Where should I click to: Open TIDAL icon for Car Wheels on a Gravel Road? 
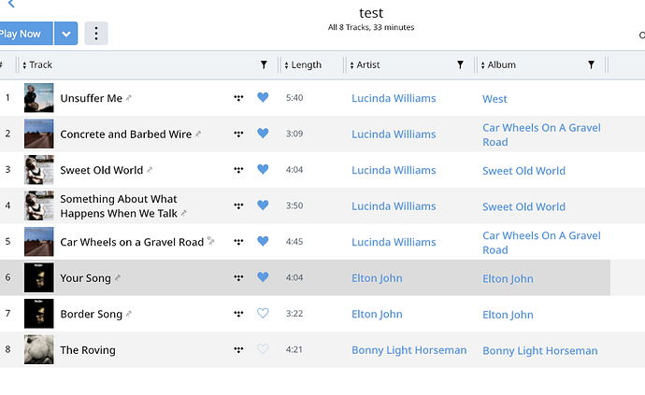pyautogui.click(x=238, y=242)
